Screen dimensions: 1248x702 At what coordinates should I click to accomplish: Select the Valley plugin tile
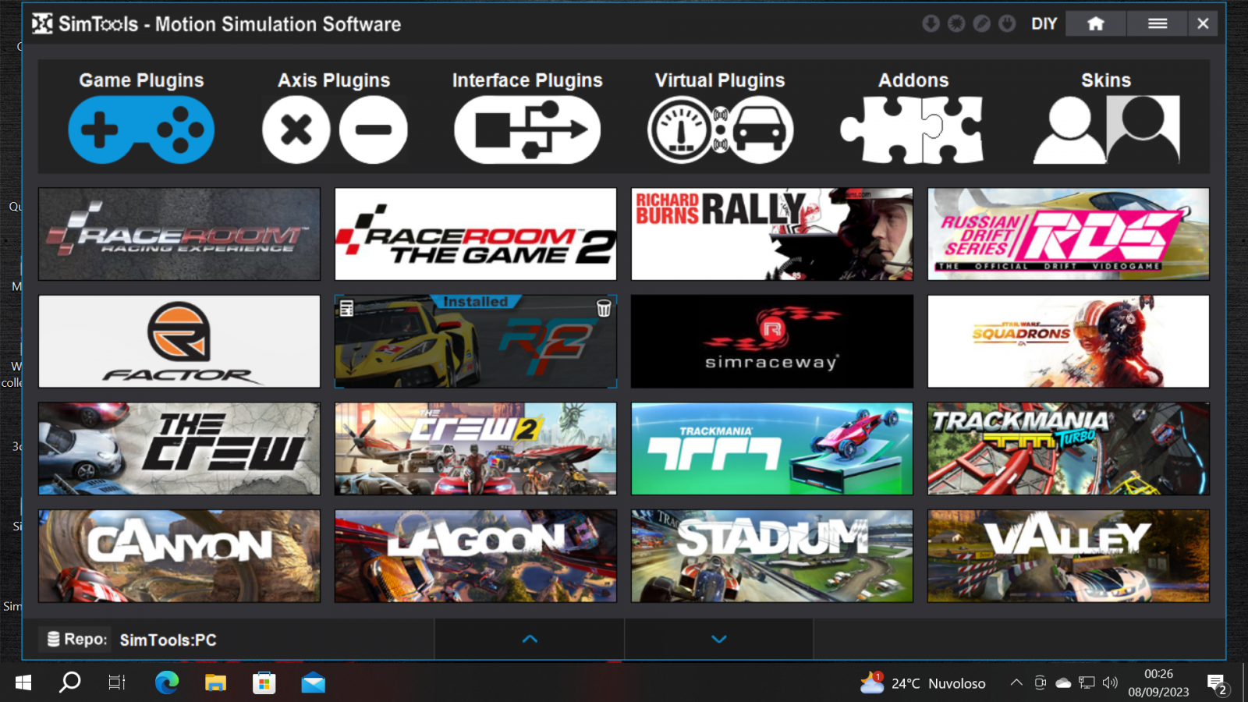[1069, 556]
